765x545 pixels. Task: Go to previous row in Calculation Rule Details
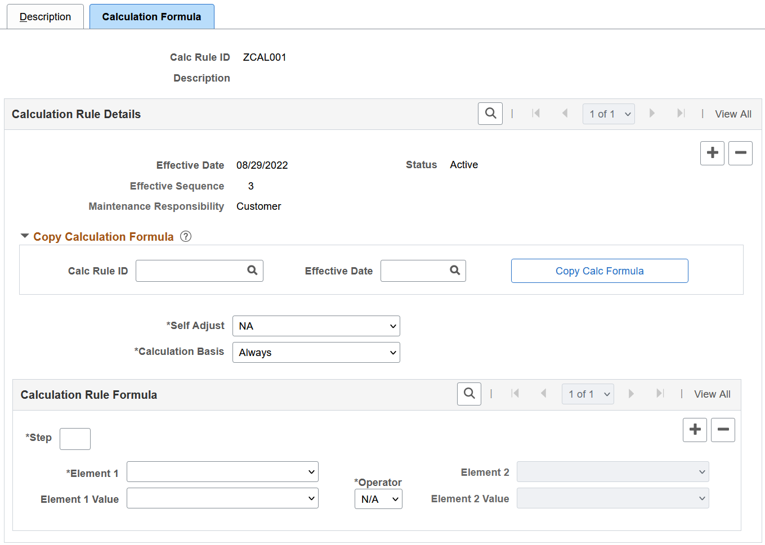[x=565, y=114]
